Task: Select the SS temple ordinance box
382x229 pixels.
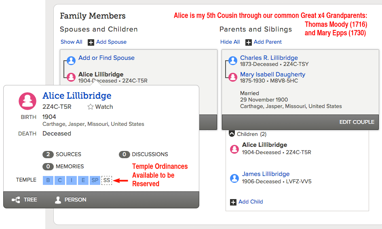Action: click(x=107, y=180)
